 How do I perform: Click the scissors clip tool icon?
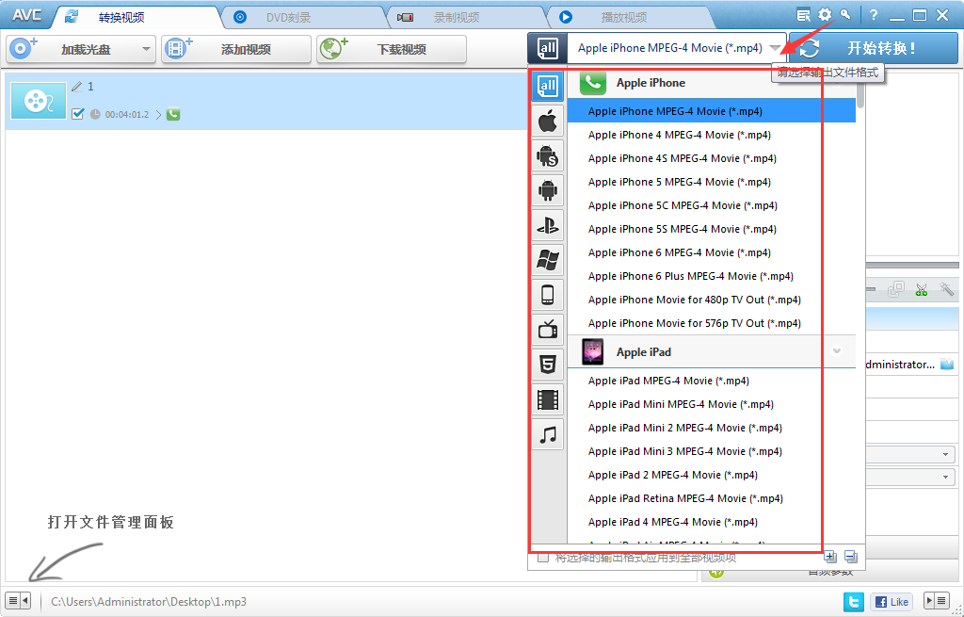click(921, 289)
